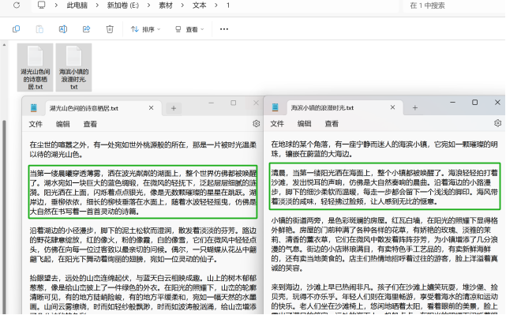Click paragraph starting 来到海边 in right Notepad
This screenshot has width=506, height=315.
(384, 298)
